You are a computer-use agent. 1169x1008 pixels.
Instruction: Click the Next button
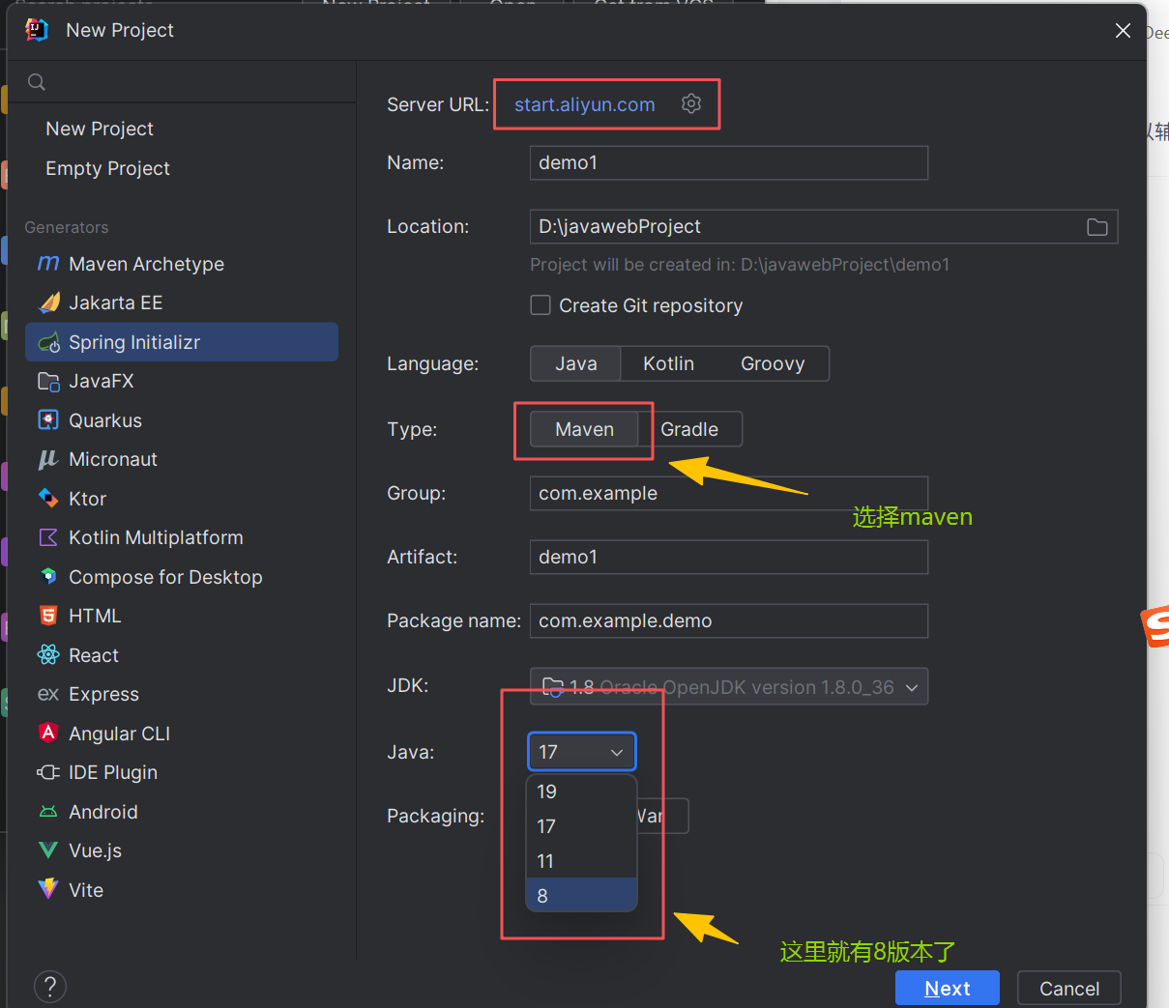[x=947, y=988]
